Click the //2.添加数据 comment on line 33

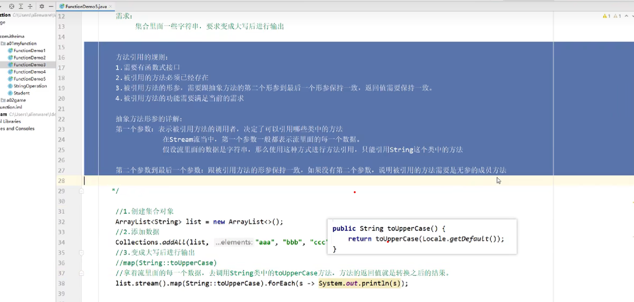tap(137, 232)
